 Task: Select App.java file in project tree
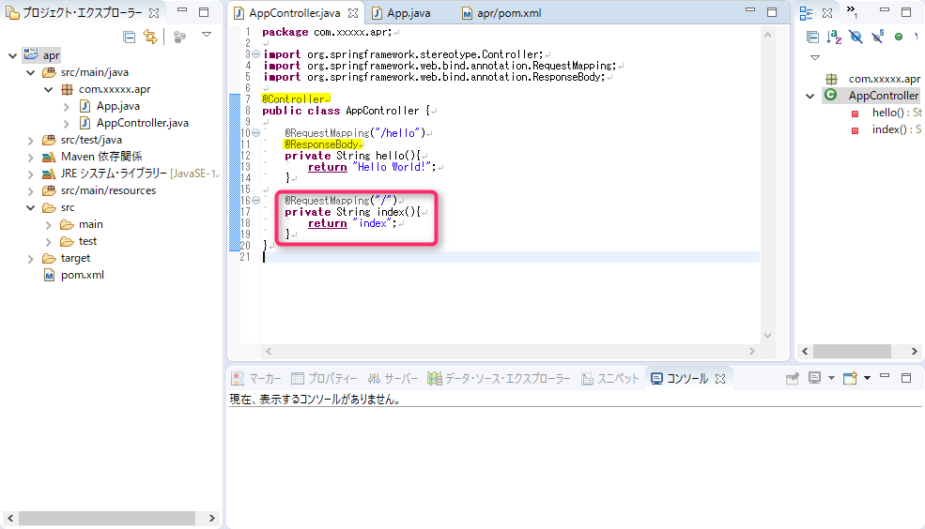point(118,106)
